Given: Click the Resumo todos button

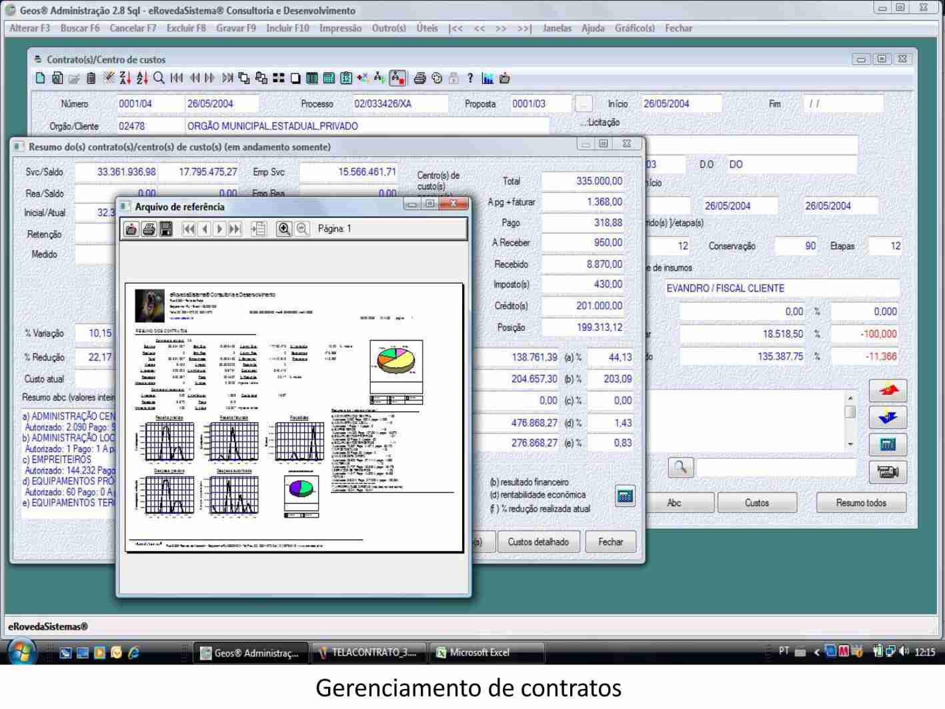Looking at the screenshot, I should 861,503.
